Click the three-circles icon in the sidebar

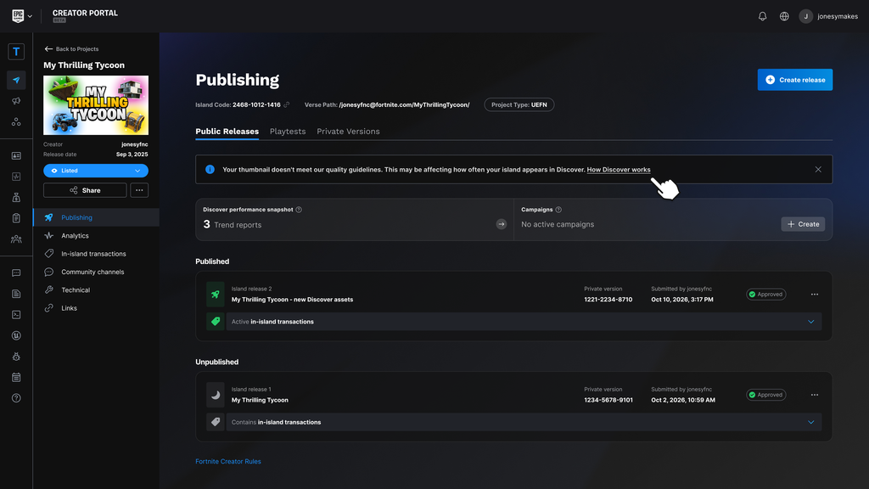16,121
